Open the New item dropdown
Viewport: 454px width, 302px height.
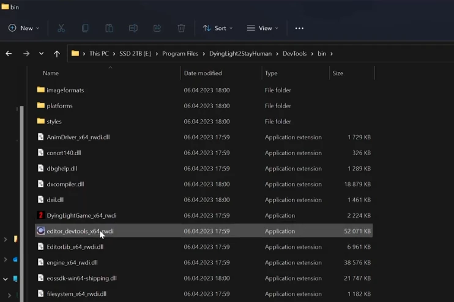tap(24, 28)
